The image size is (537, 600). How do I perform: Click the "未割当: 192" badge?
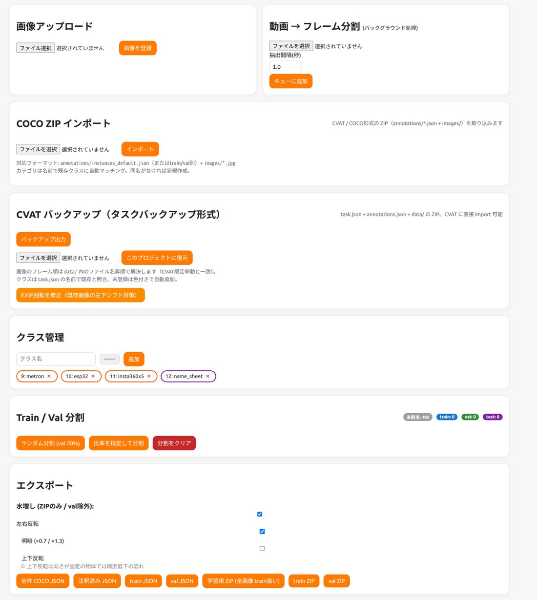point(418,417)
